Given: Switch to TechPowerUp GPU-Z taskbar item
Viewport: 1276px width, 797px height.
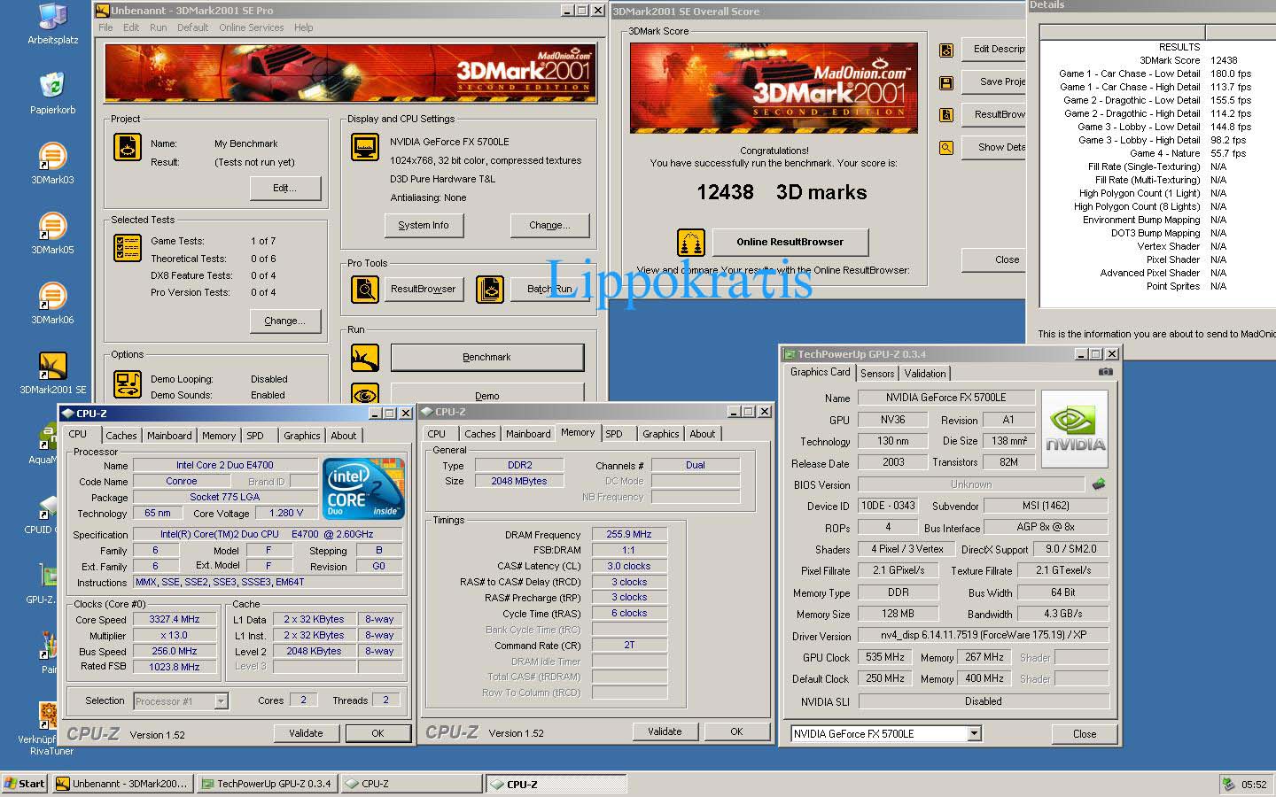Looking at the screenshot, I should [267, 784].
